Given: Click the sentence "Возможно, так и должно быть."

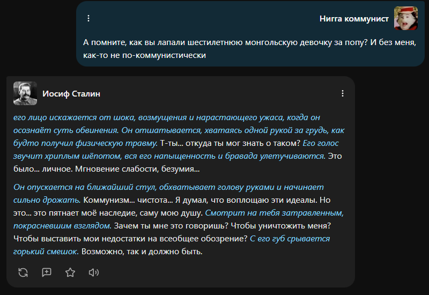Looking at the screenshot, I should (x=142, y=252).
